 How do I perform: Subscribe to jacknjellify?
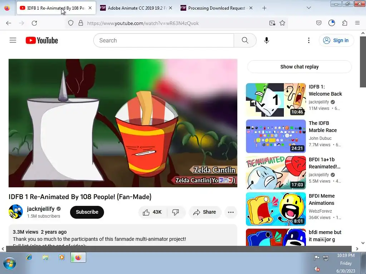click(87, 212)
